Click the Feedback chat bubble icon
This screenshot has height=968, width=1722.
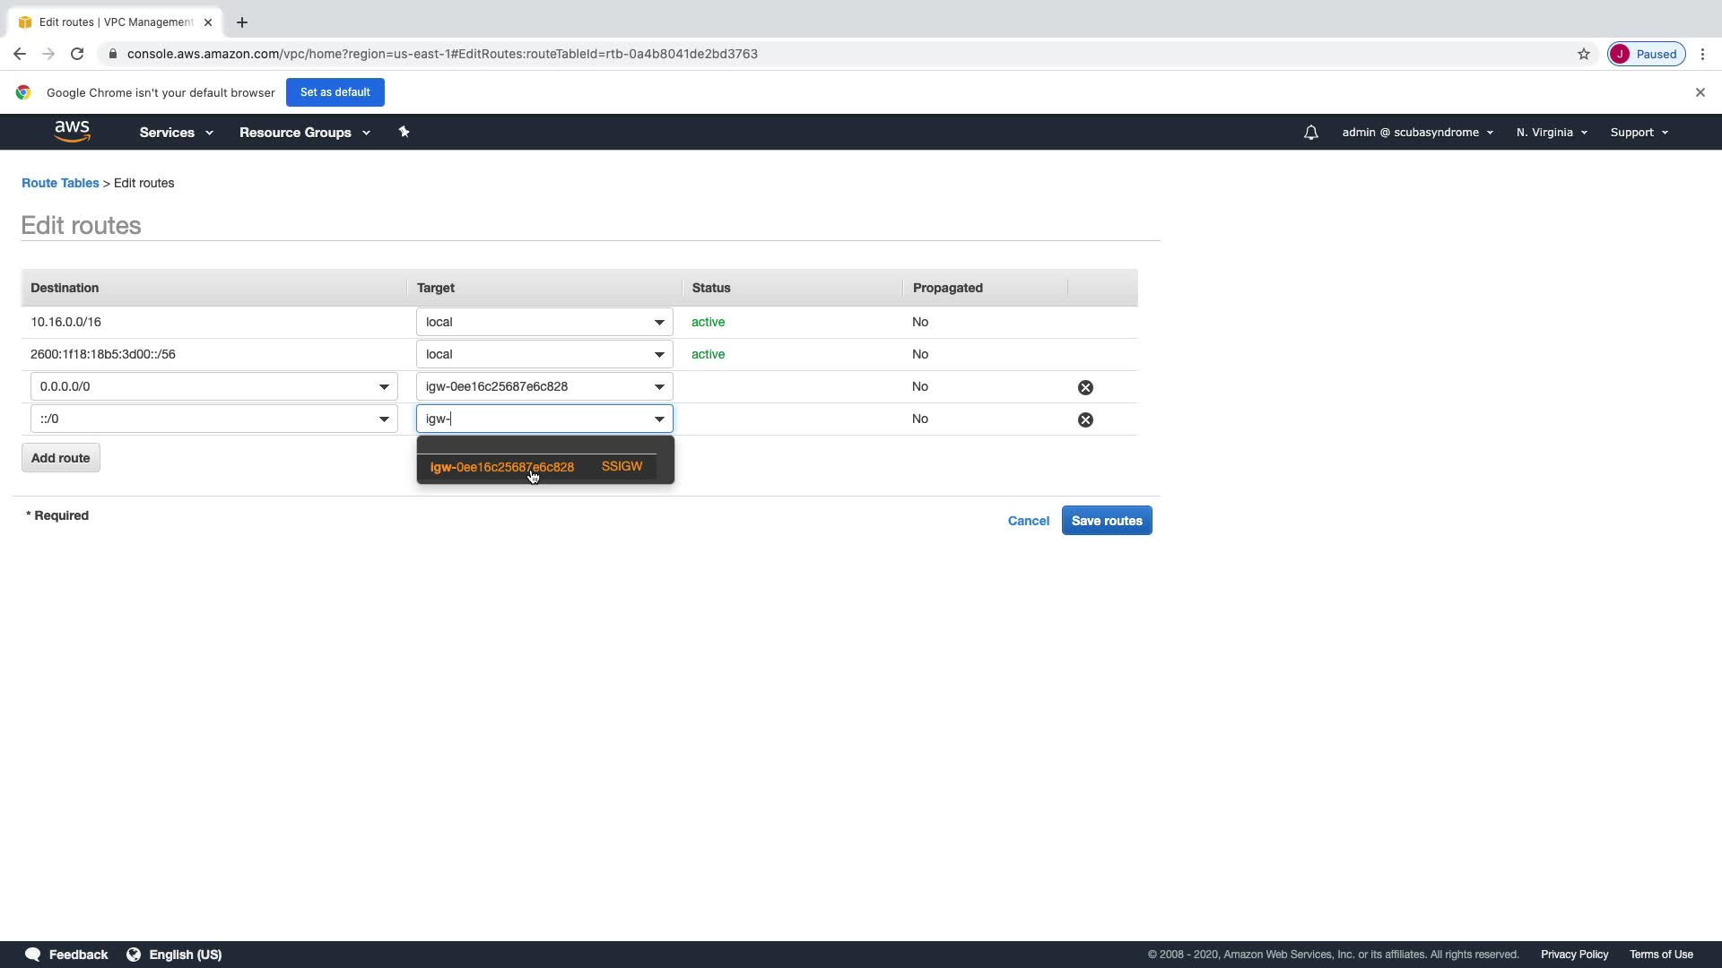pos(33,955)
